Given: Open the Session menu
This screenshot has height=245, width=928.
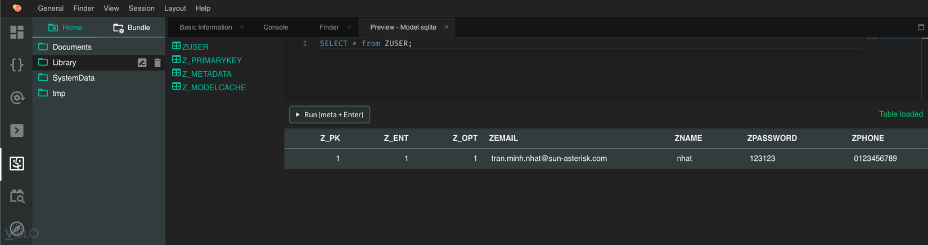Looking at the screenshot, I should (x=141, y=8).
